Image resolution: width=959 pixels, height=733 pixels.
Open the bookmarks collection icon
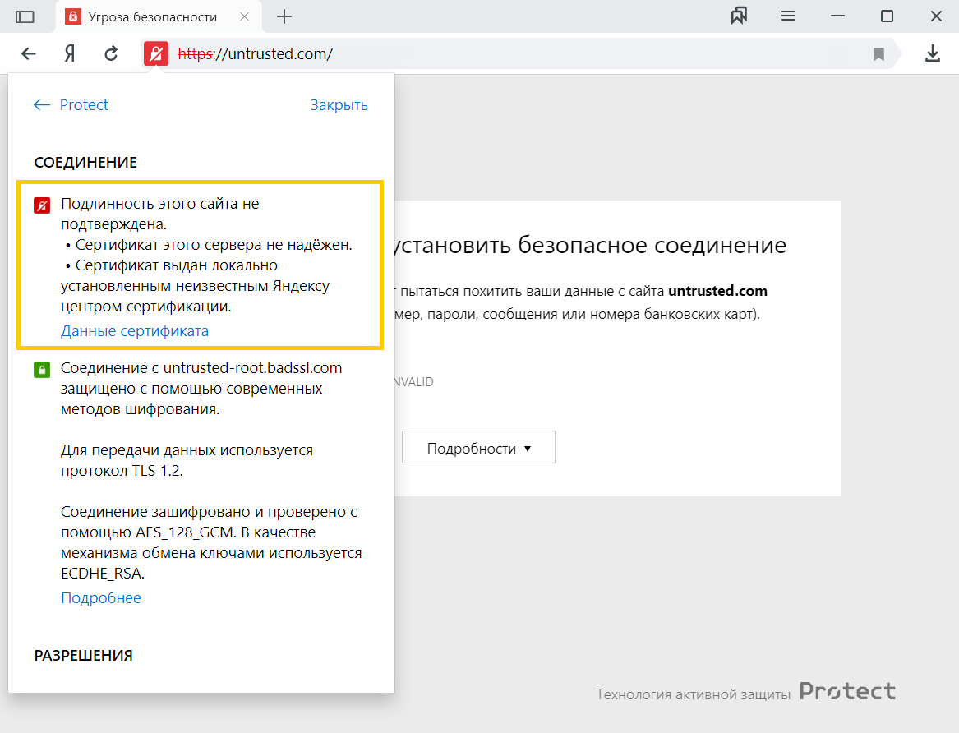click(x=739, y=16)
